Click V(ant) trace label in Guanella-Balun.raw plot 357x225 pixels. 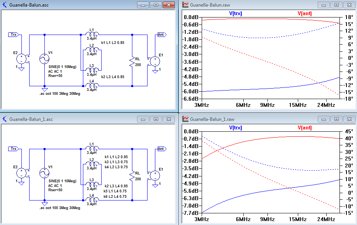pyautogui.click(x=305, y=13)
